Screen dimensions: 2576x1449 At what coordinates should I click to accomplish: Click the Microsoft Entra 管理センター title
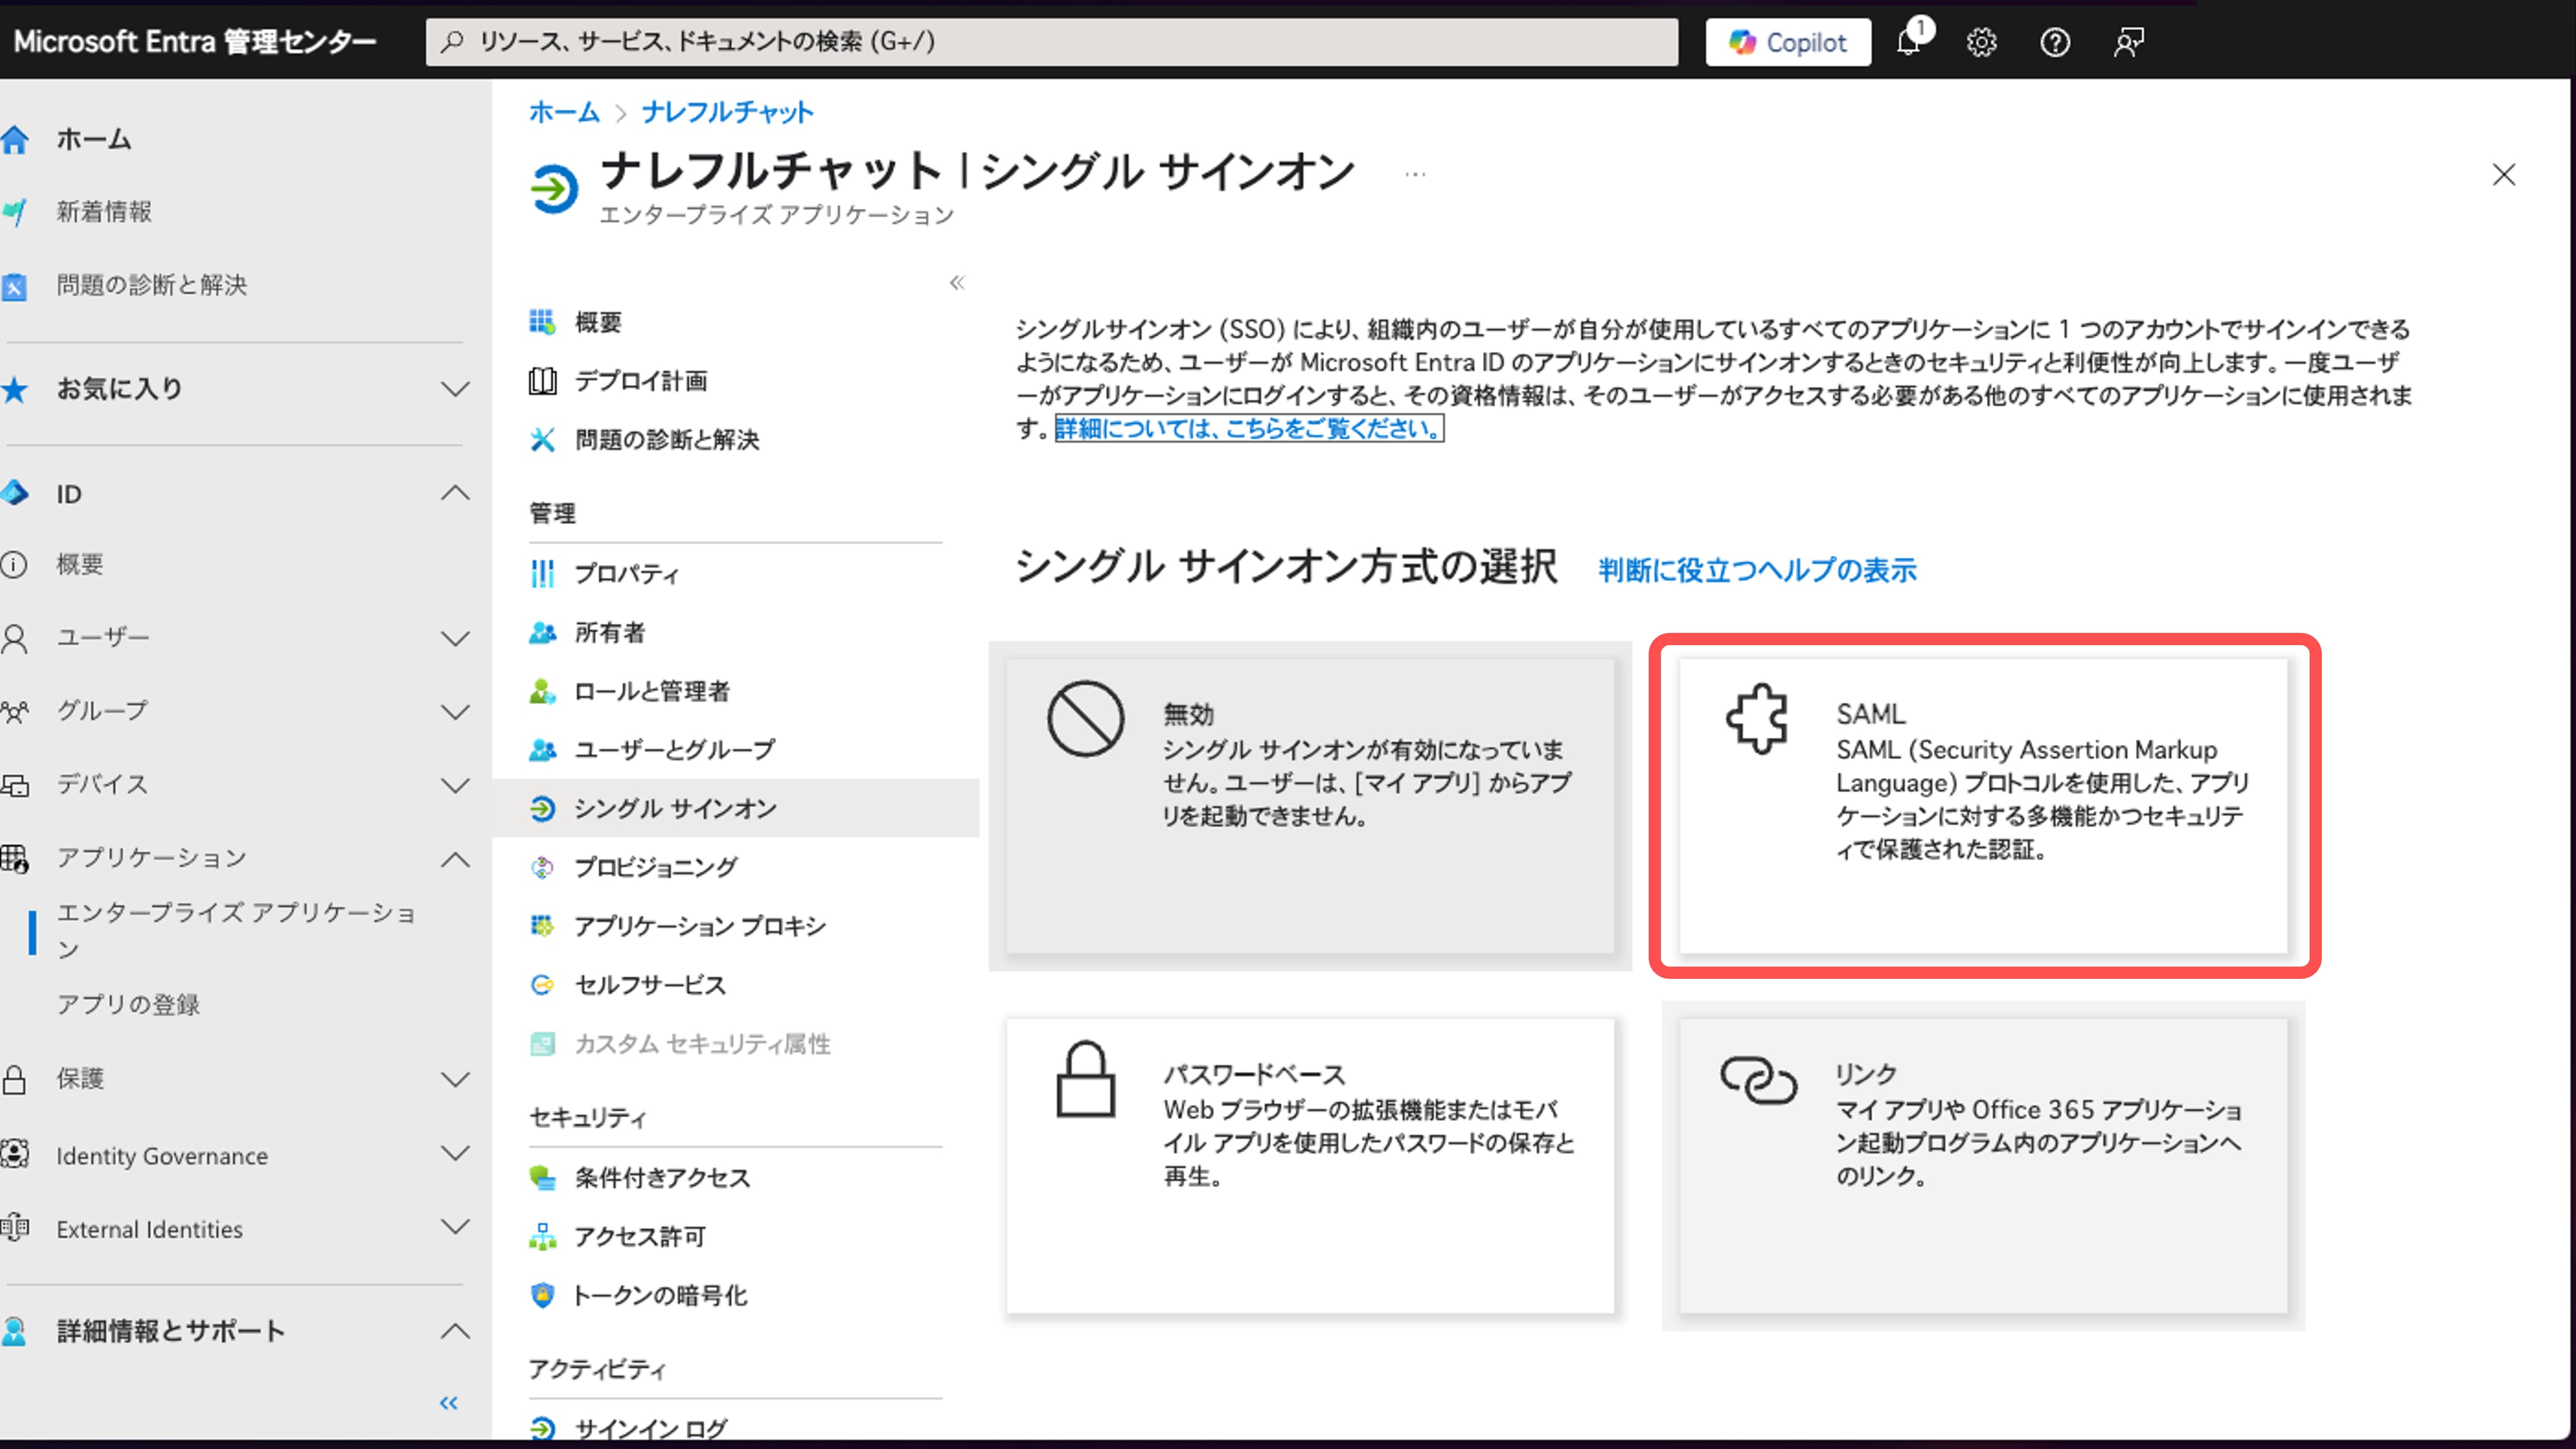pos(195,42)
